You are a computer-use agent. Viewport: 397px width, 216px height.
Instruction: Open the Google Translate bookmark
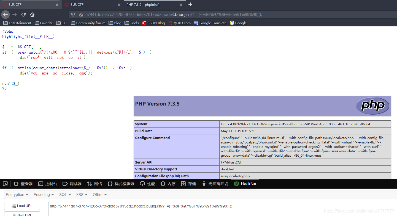click(210, 23)
